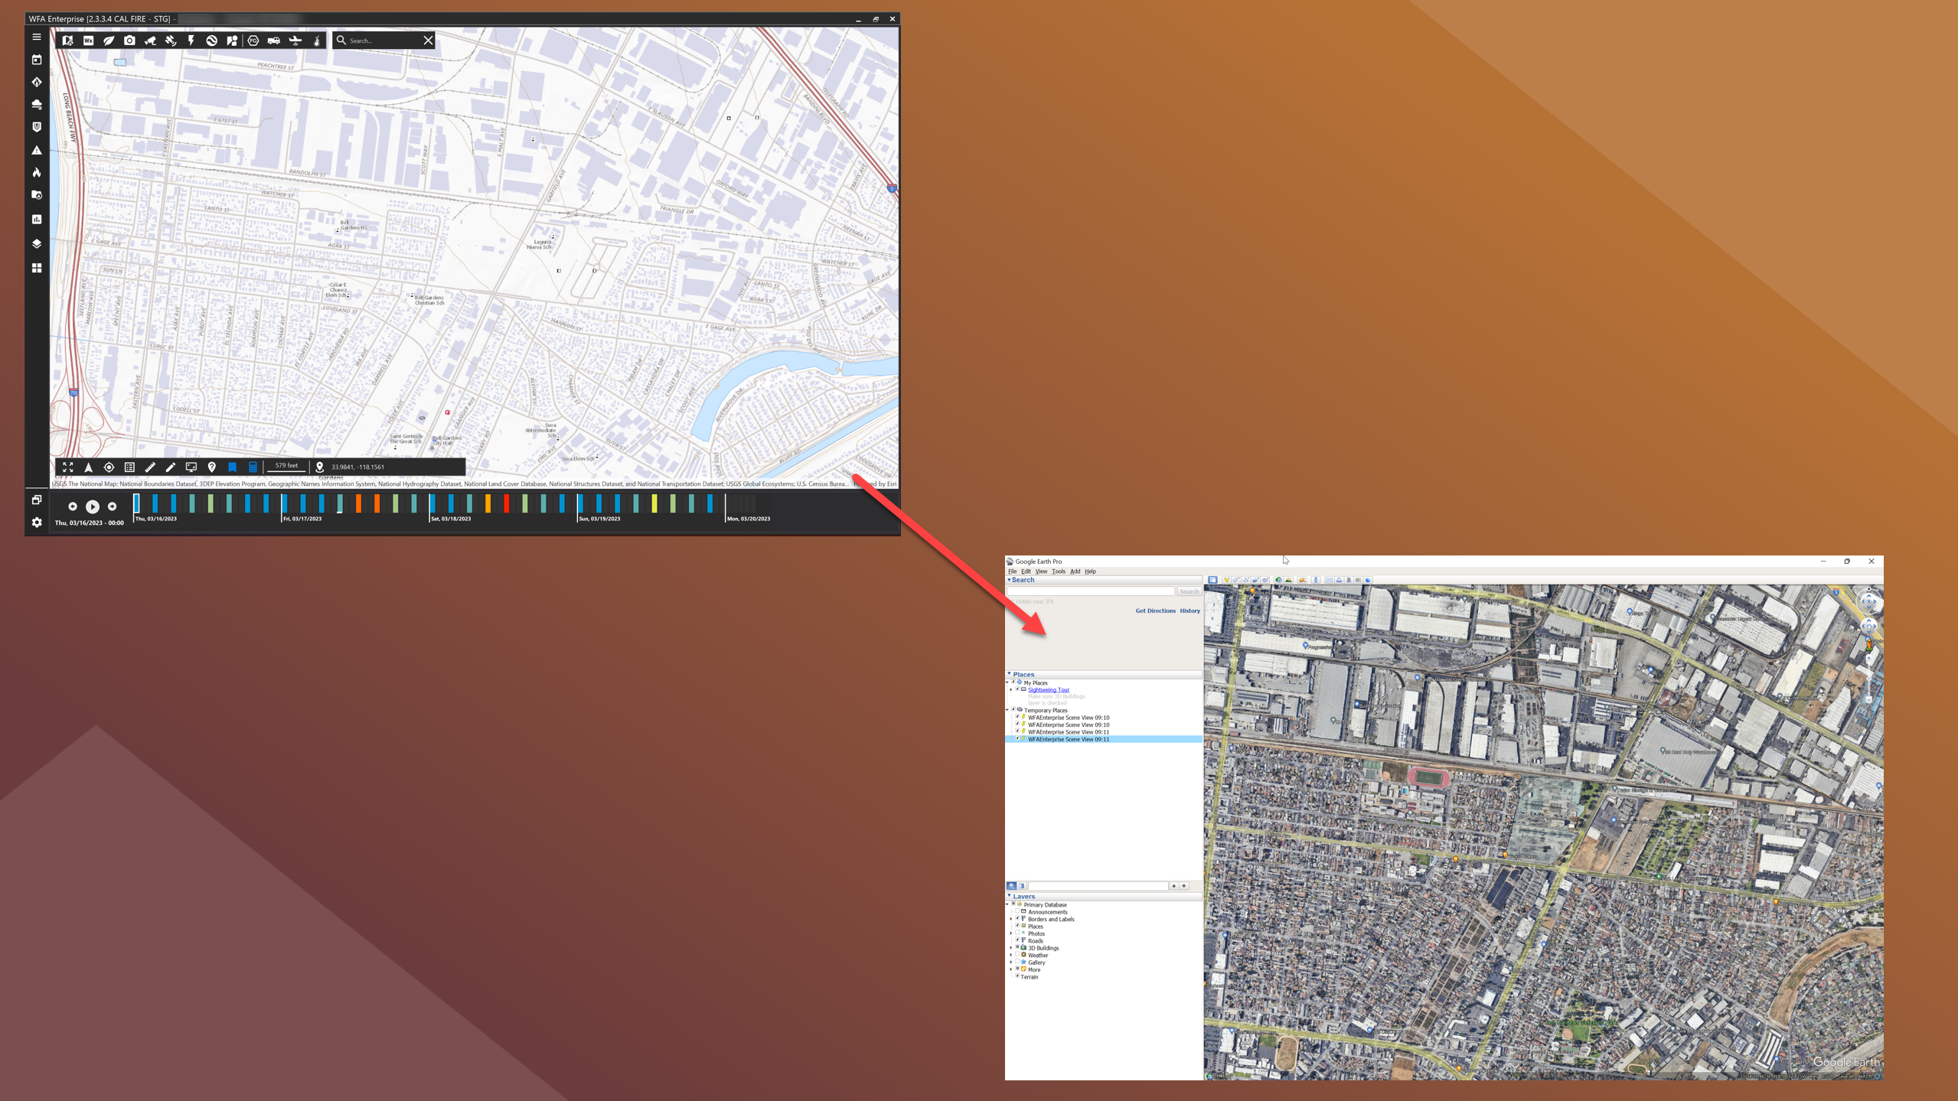Expand the 3D Buildings layer tree

[1010, 948]
